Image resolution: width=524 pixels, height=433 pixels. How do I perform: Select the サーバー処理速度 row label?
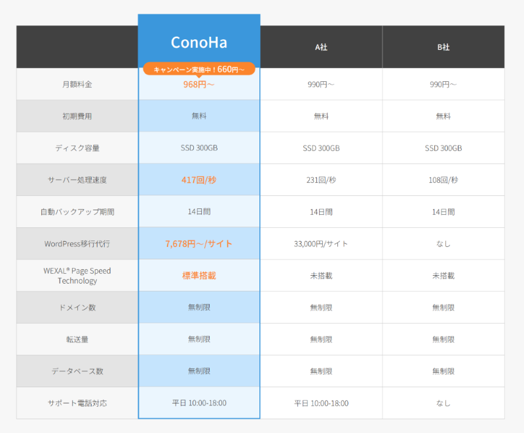coord(77,179)
